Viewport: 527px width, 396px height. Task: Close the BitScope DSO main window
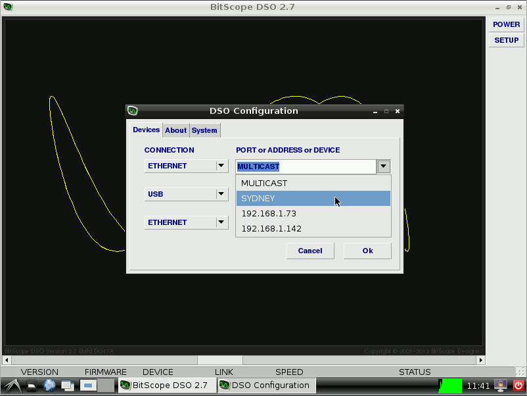[x=520, y=7]
